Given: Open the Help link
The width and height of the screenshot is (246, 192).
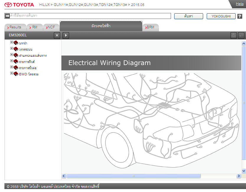Looking at the screenshot, I should (x=240, y=4).
